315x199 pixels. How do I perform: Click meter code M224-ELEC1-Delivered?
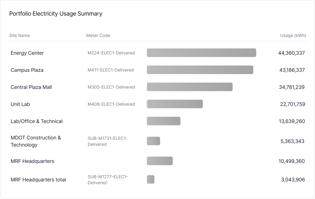[x=111, y=53]
